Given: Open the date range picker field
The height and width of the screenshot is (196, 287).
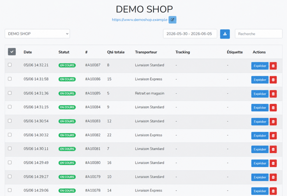Looking at the screenshot, I should point(190,34).
